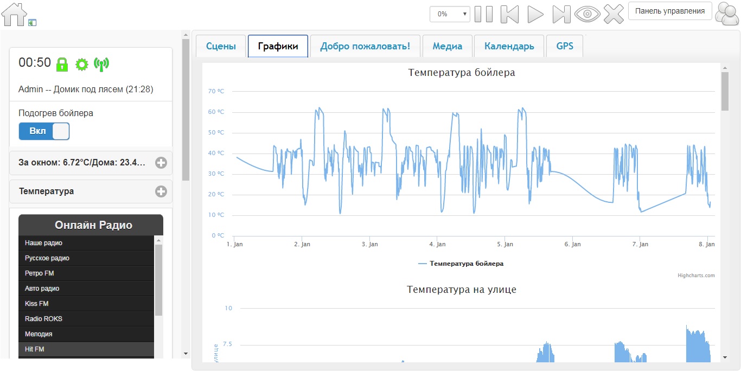This screenshot has height=371, width=741.
Task: Select Ретро FM in radio list
Action: coord(86,273)
